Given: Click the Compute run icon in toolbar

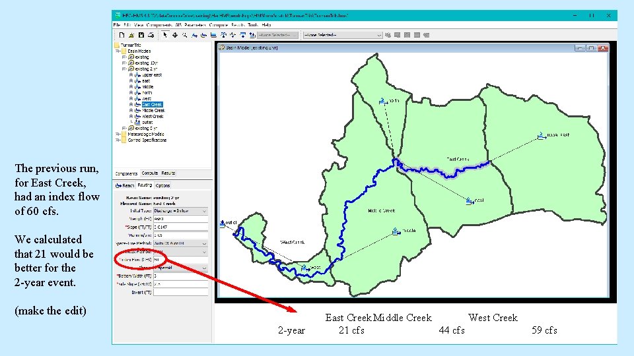Looking at the screenshot, I should pos(388,35).
